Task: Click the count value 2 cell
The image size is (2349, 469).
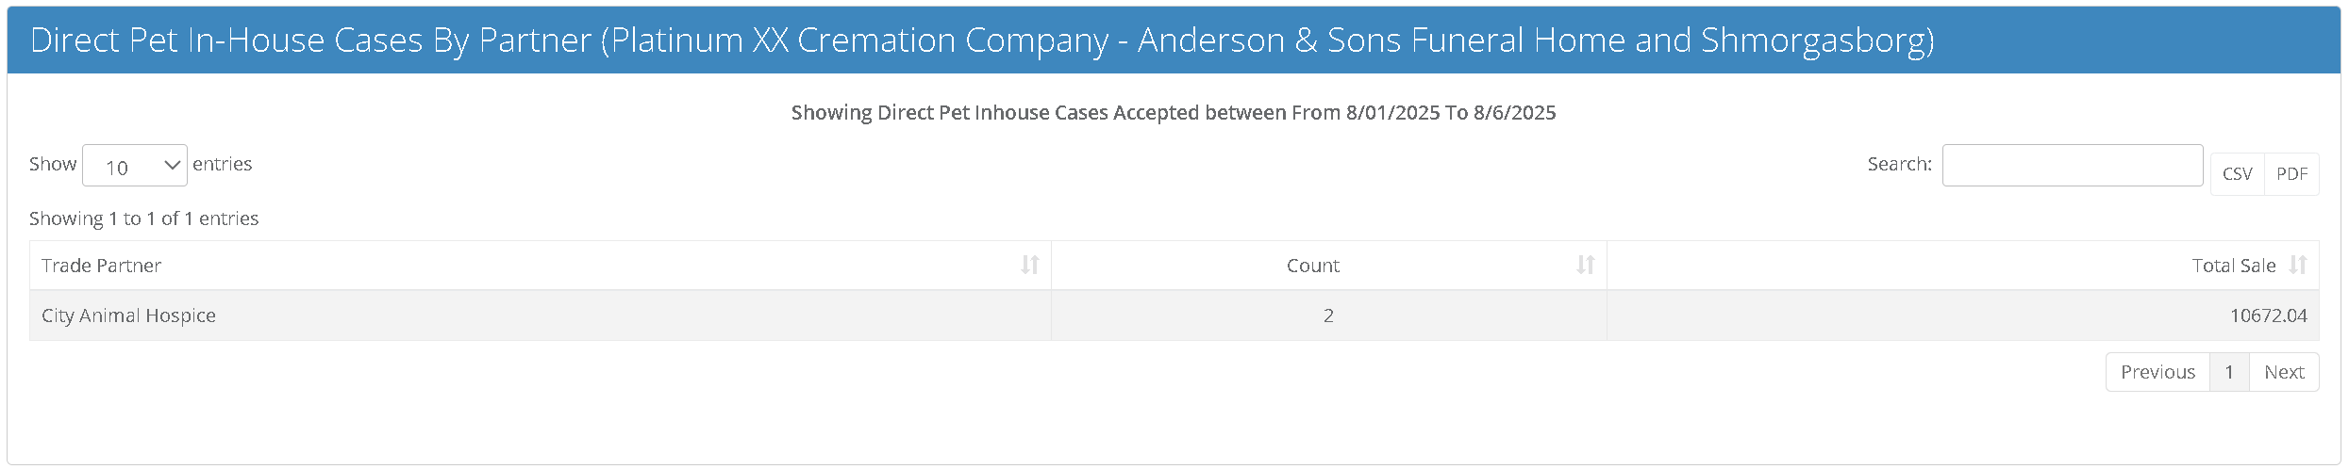Action: (x=1328, y=315)
